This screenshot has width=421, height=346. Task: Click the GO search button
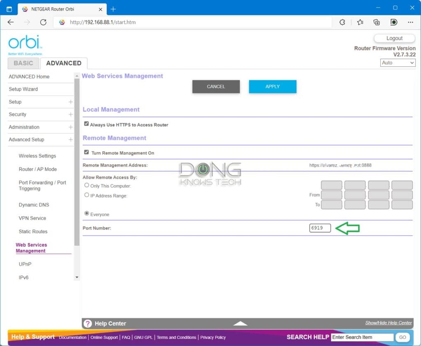402,337
